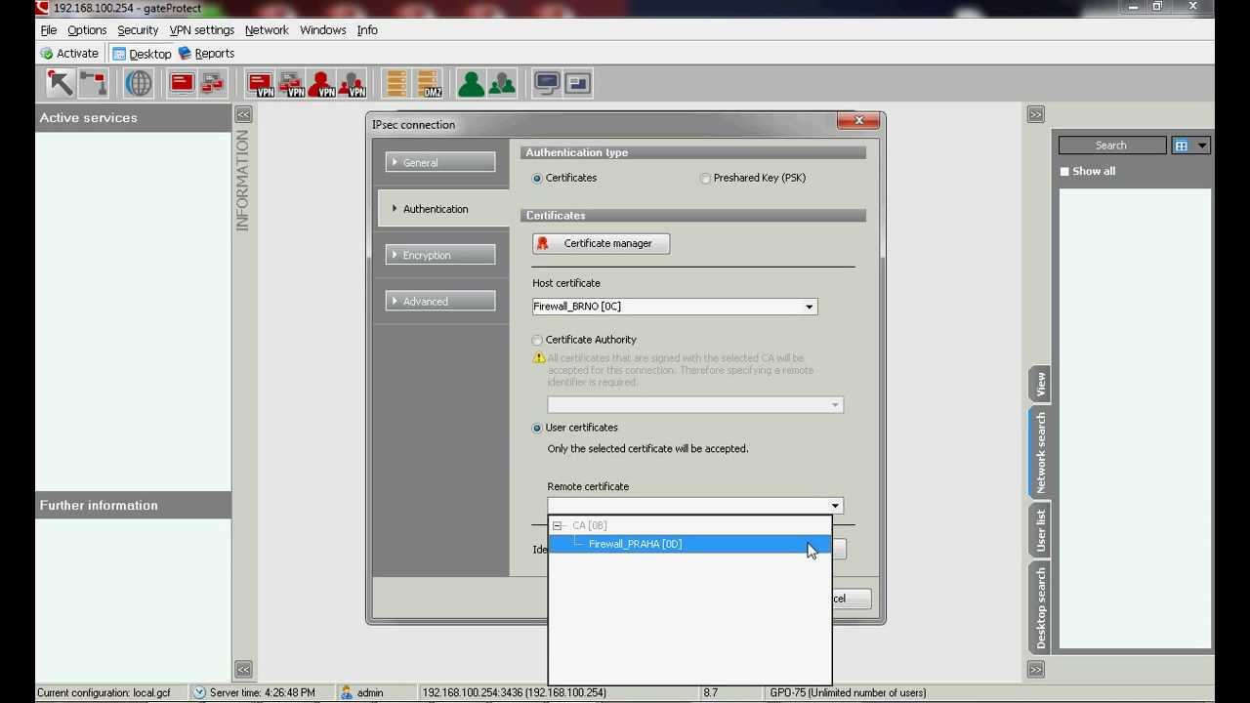Click the Server time status entry
Viewport: 1250px width, 703px height.
coord(254,692)
